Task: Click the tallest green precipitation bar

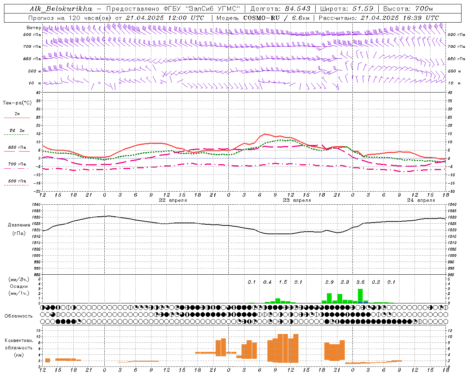Action: [360, 296]
